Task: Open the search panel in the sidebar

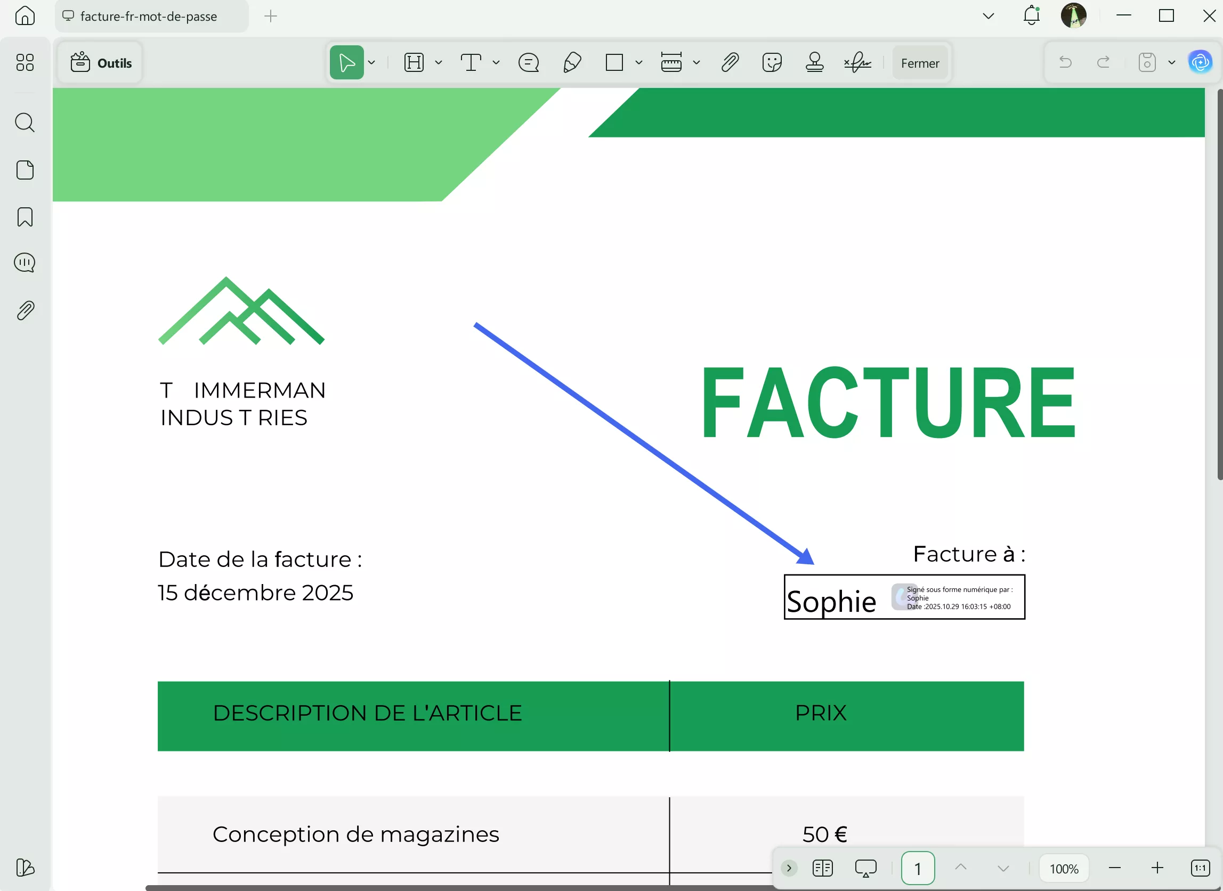Action: (x=25, y=123)
